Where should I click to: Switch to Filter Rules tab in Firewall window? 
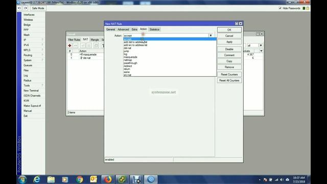(x=74, y=40)
